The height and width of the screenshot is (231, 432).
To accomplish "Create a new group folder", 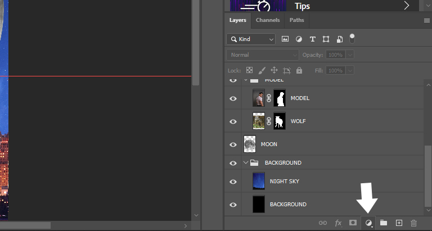I will coord(384,223).
